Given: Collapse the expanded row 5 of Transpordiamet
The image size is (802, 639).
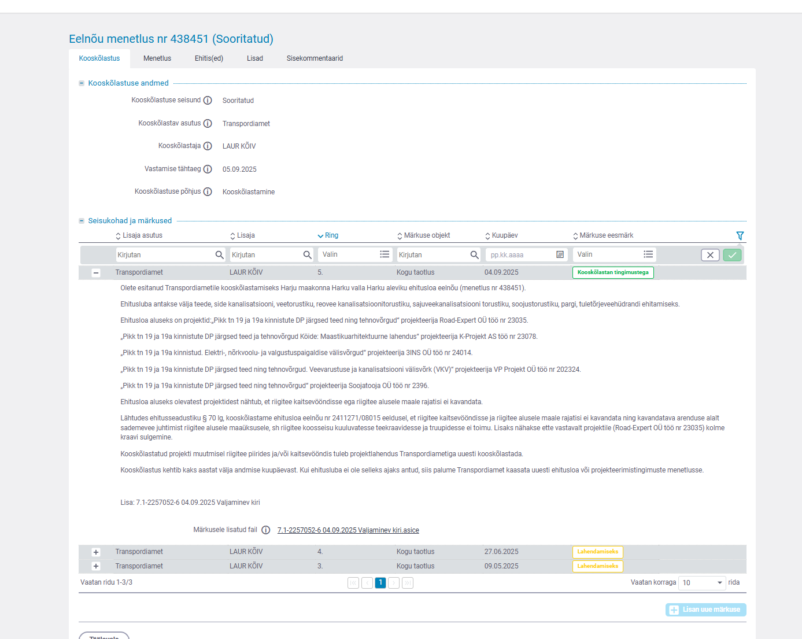Looking at the screenshot, I should [96, 273].
